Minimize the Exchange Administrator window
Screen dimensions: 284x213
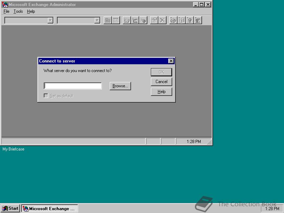[x=196, y=5]
